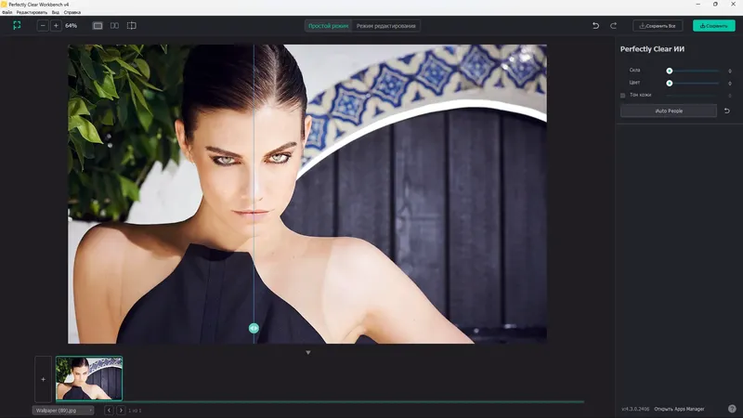Select the split compare view icon

[x=132, y=26]
